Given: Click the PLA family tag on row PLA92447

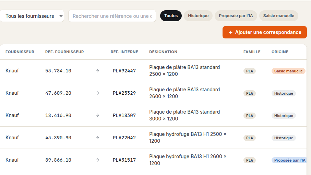Looking at the screenshot, I should 250,71.
